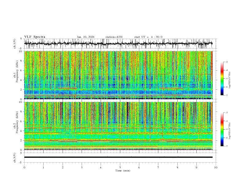
Task: Click ch.1 frequency axis tick label 8
Action: point(22,61)
